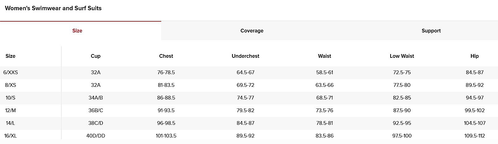The height and width of the screenshot is (144, 498).
Task: Click the Cup column header
Action: (95, 56)
